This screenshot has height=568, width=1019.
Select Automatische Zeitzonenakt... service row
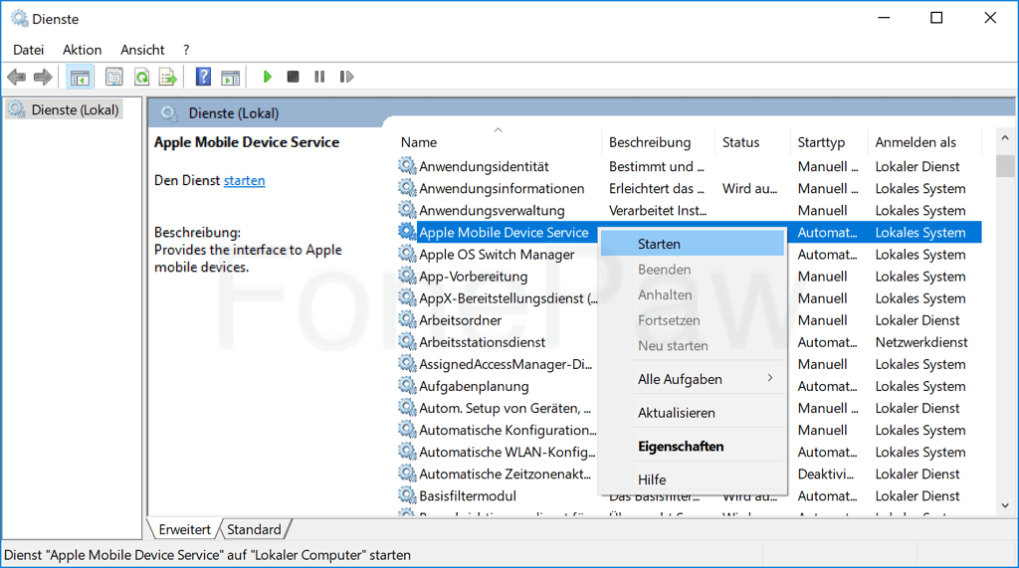505,473
